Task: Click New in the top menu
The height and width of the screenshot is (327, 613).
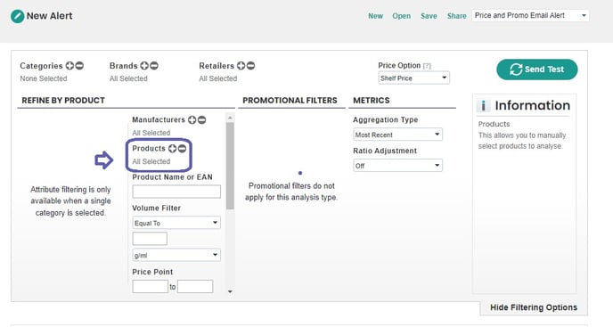Action: tap(375, 16)
